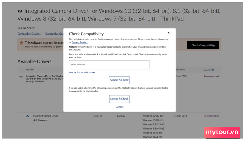Collapse the Integrated Camera Driver row chevron
This screenshot has height=142, width=243.
point(21,76)
